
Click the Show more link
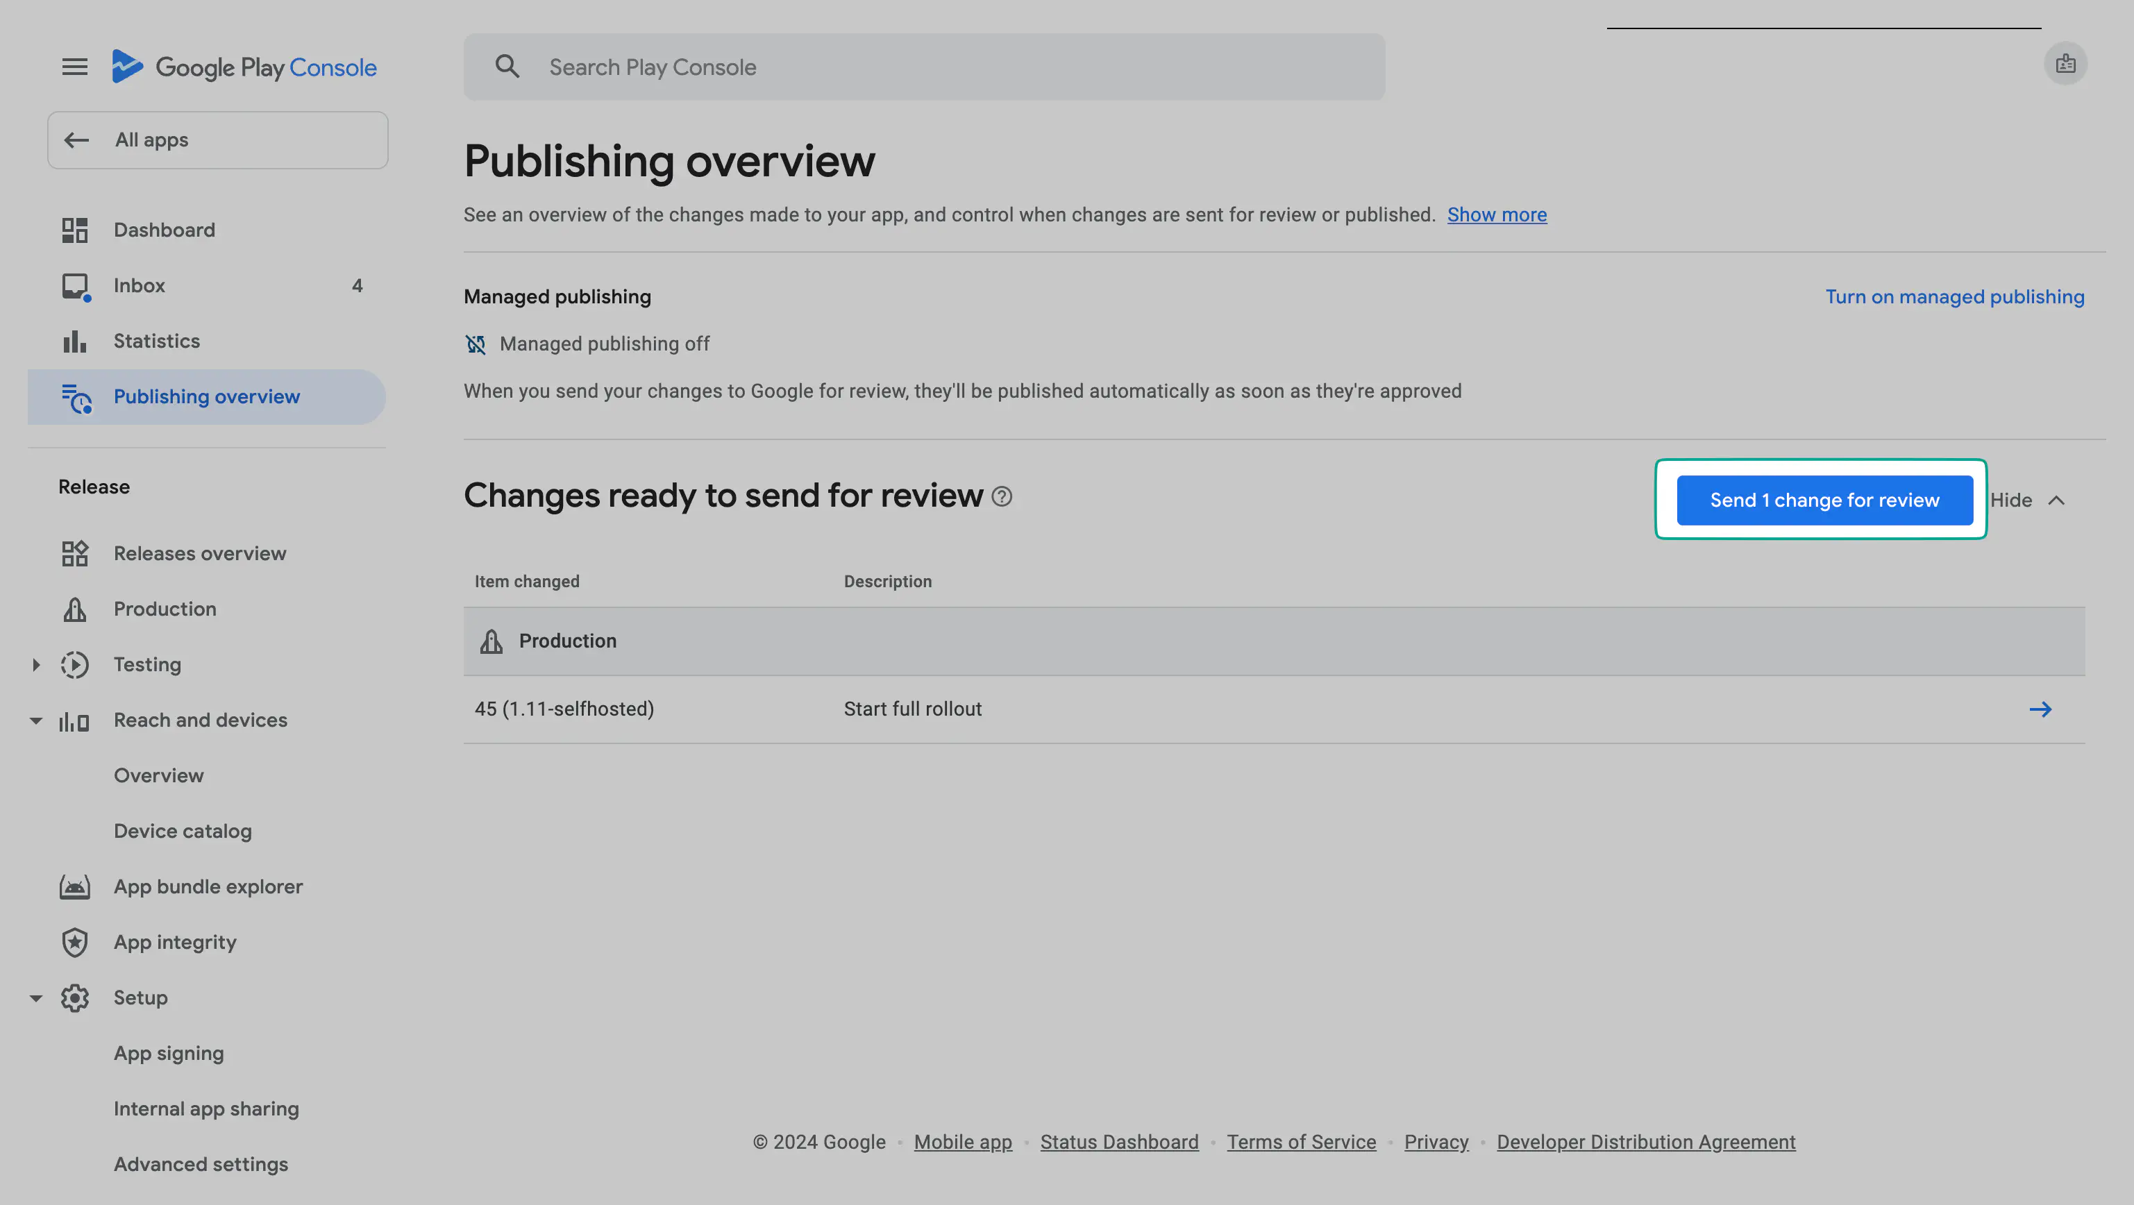[1496, 215]
